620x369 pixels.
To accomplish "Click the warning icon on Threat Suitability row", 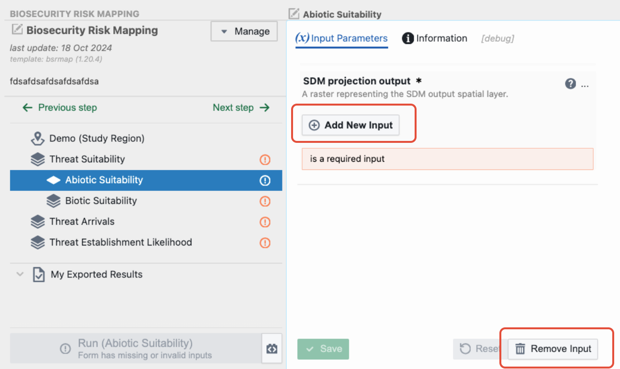I will (265, 160).
